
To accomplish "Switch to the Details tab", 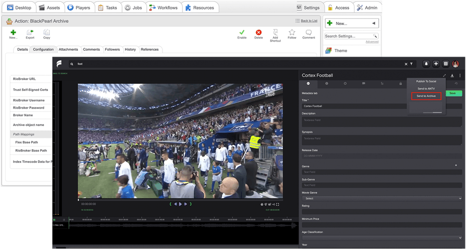I will pos(22,50).
